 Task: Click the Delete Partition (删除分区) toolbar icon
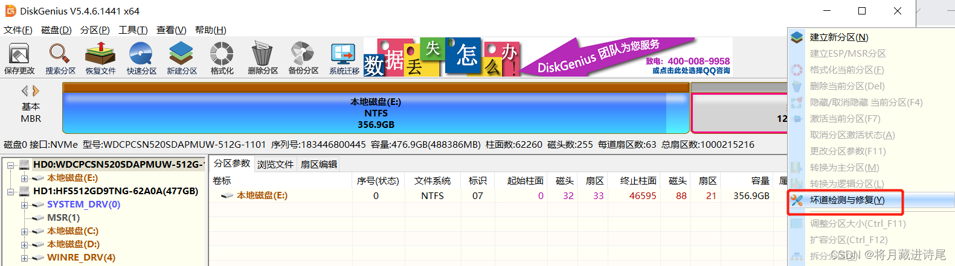263,59
